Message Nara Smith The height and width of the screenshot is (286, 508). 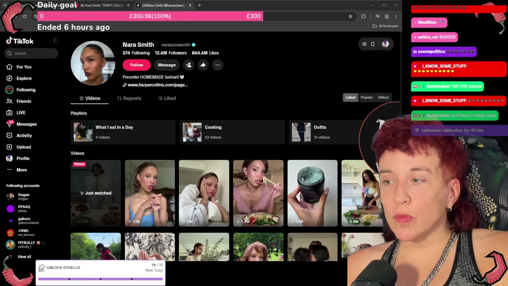167,65
